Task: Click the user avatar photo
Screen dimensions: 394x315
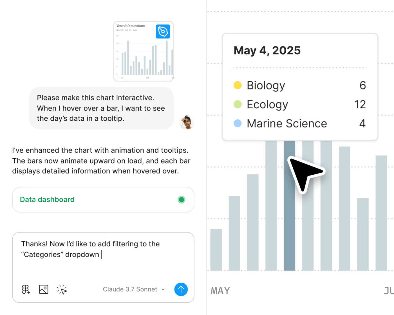Action: (x=186, y=122)
